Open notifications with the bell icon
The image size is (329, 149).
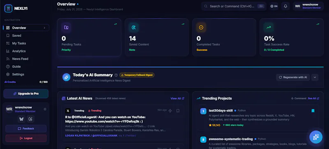[x=285, y=6]
